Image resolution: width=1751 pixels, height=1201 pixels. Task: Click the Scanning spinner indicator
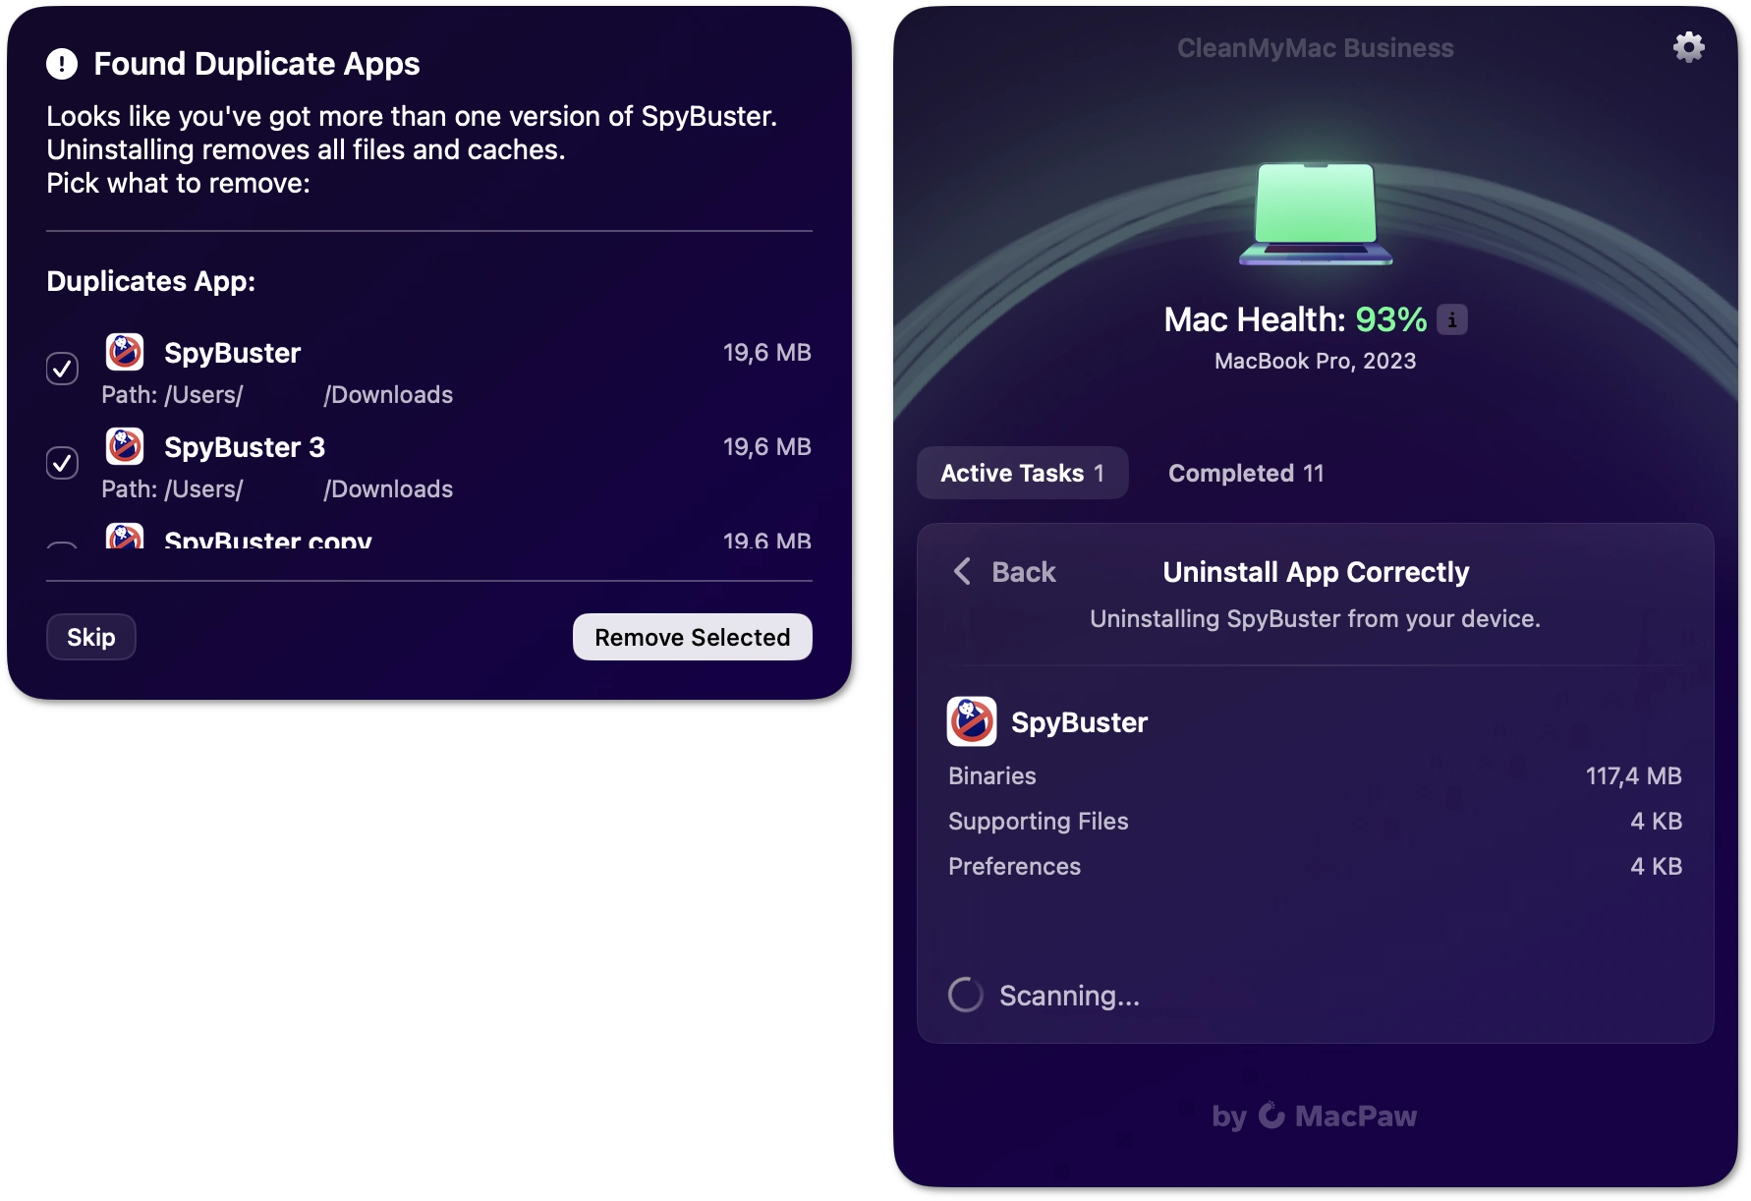(965, 995)
